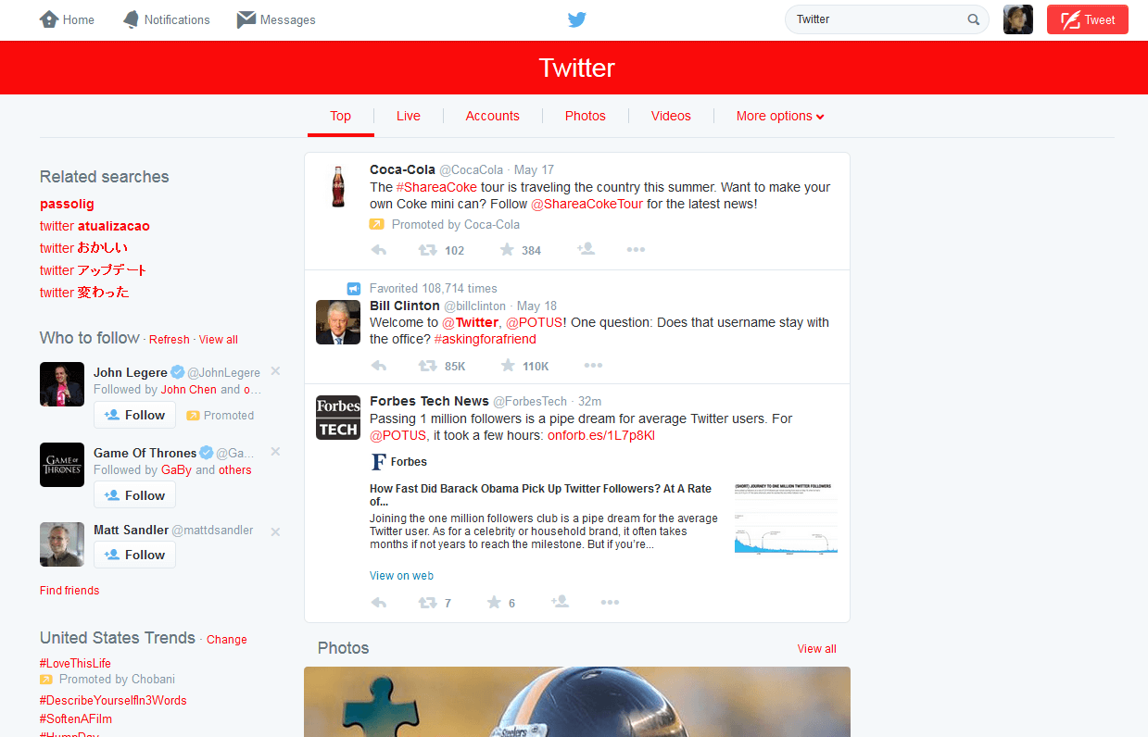Open more actions on Coca-Cola tweet
Image resolution: width=1148 pixels, height=737 pixels.
(636, 250)
